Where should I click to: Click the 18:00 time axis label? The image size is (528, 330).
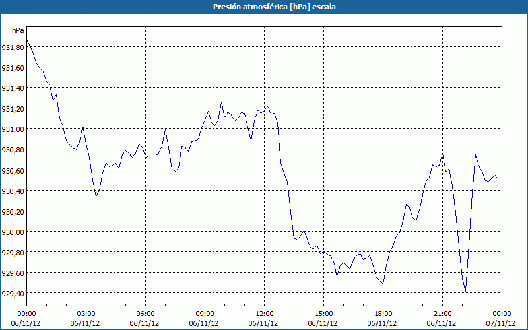pyautogui.click(x=383, y=314)
